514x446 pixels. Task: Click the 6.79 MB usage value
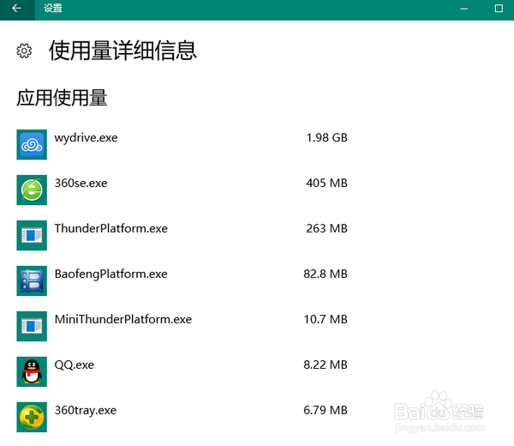click(326, 410)
